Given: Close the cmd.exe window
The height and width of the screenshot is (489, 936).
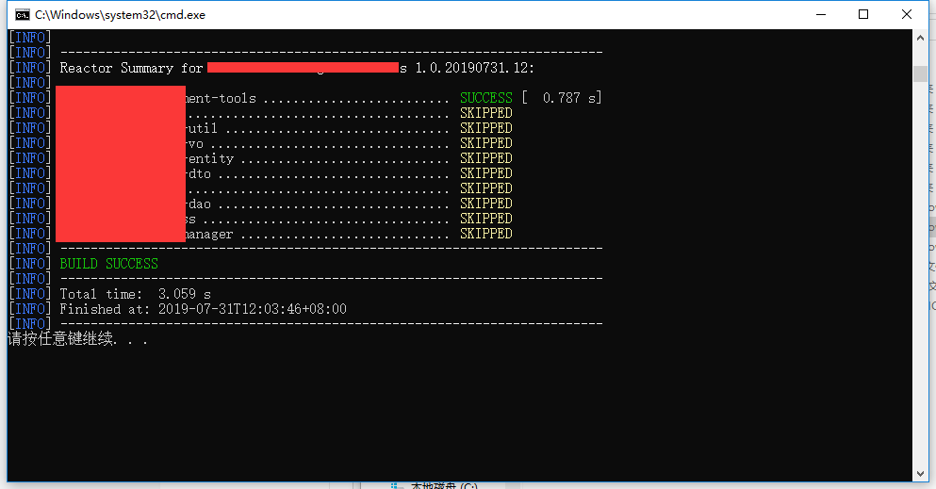Looking at the screenshot, I should pyautogui.click(x=906, y=14).
